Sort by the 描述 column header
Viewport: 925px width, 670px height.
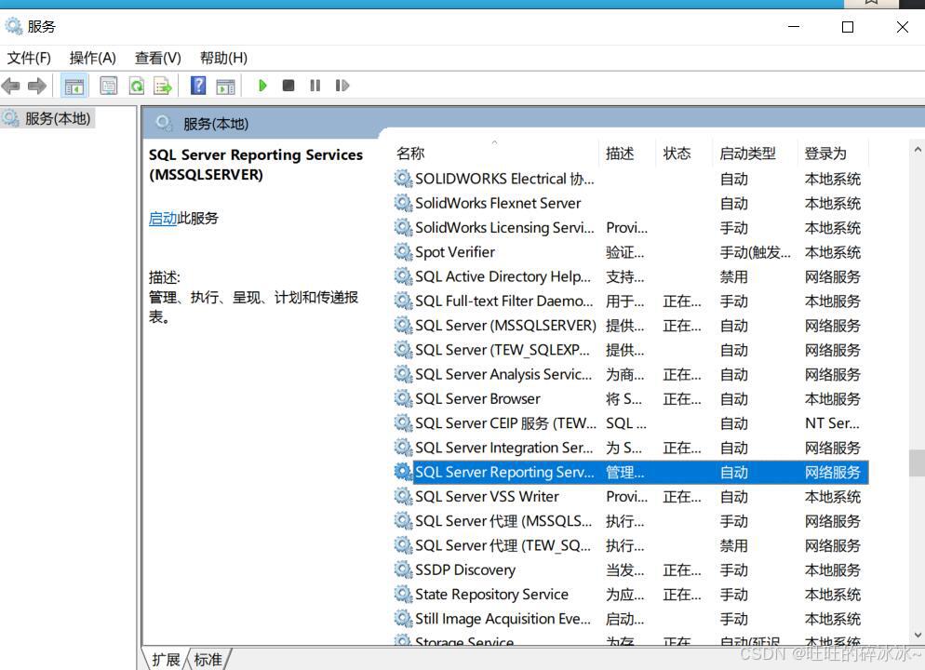coord(620,154)
